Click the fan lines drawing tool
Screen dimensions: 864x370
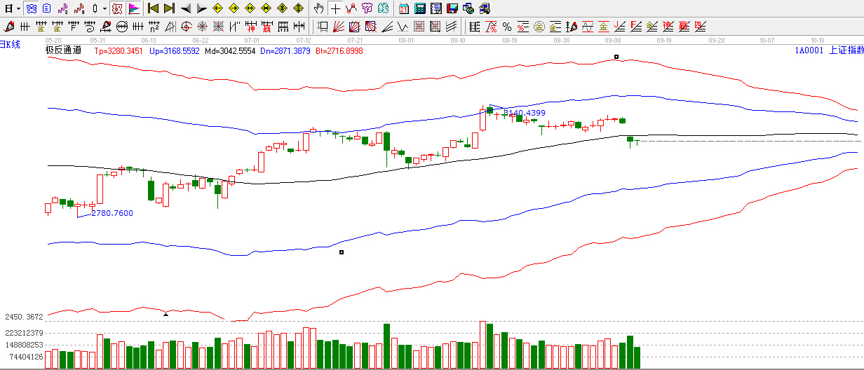tap(338, 27)
